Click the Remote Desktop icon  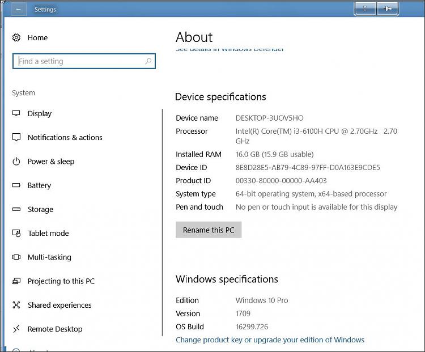16,329
